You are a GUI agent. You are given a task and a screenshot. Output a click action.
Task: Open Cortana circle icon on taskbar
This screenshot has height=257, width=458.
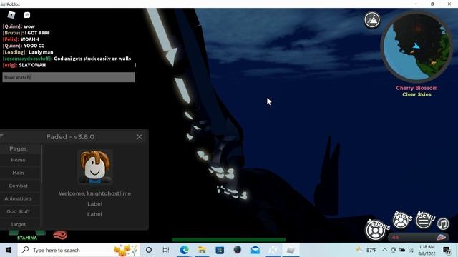(x=149, y=250)
